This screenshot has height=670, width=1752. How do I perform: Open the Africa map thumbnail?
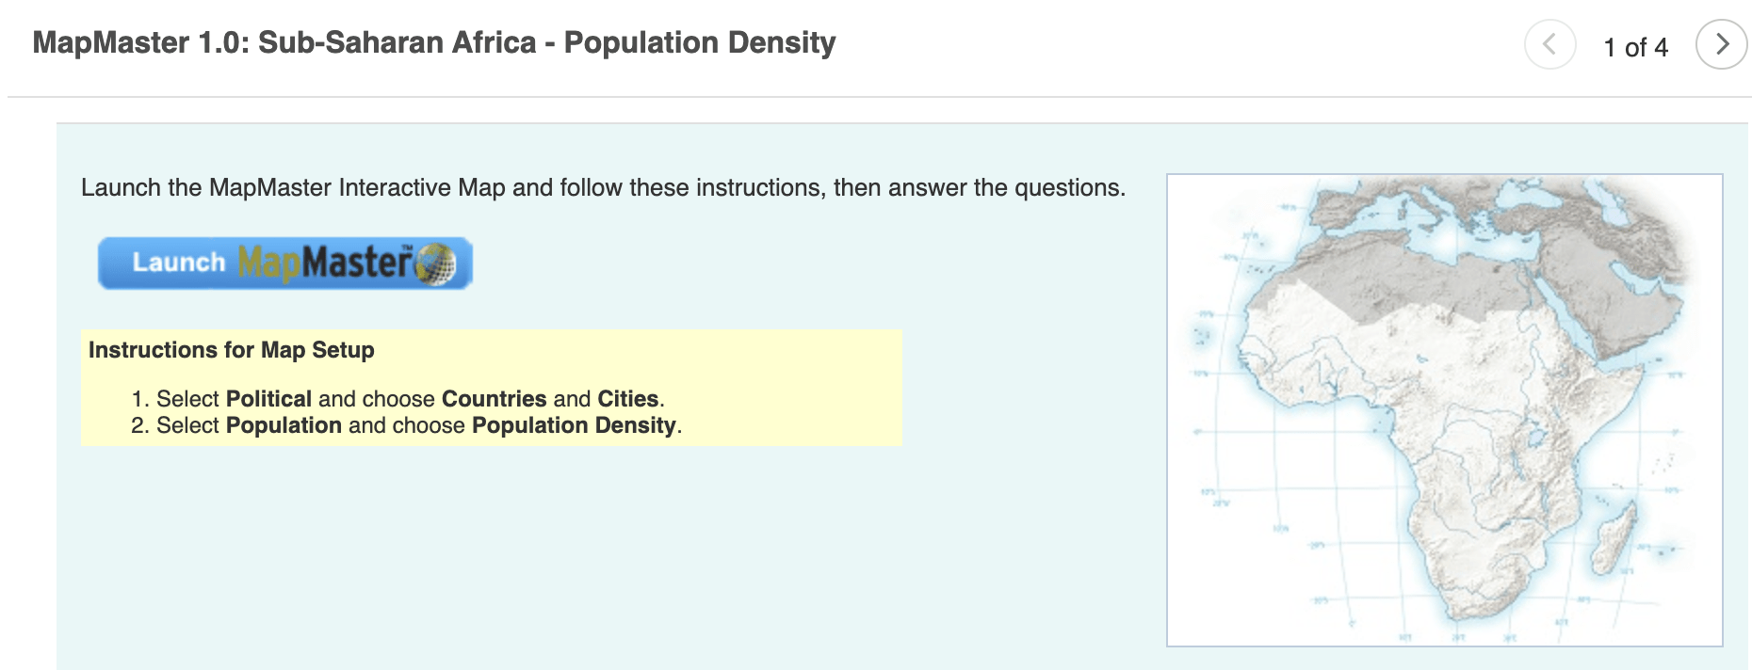[1444, 409]
